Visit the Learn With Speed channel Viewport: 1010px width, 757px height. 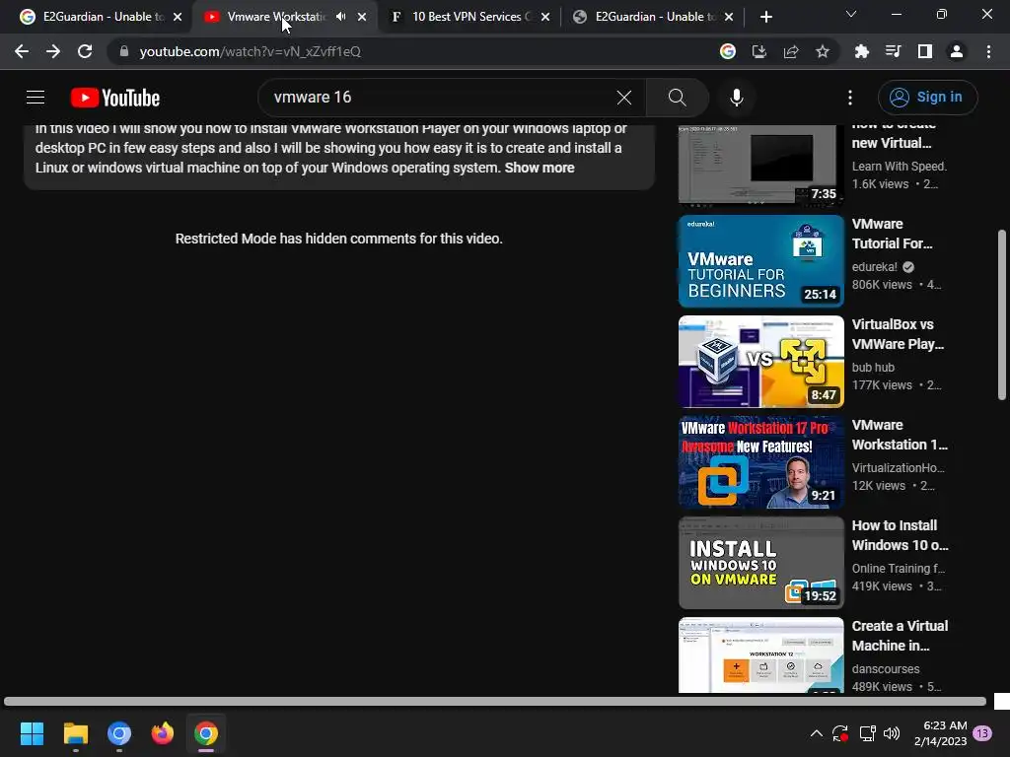click(899, 166)
